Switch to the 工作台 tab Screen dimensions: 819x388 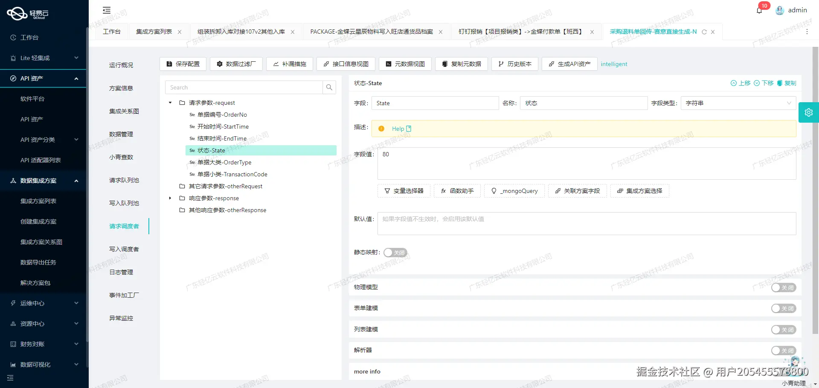coord(111,31)
